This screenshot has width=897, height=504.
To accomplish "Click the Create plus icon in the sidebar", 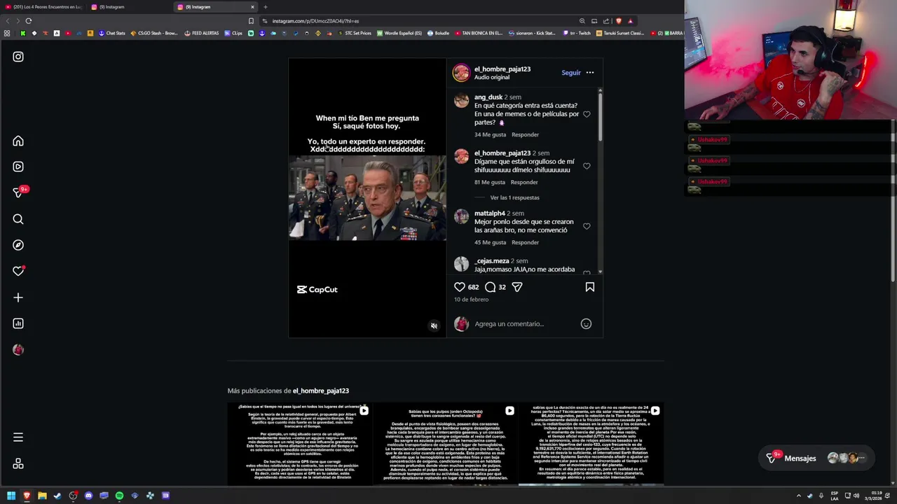I will pos(18,297).
